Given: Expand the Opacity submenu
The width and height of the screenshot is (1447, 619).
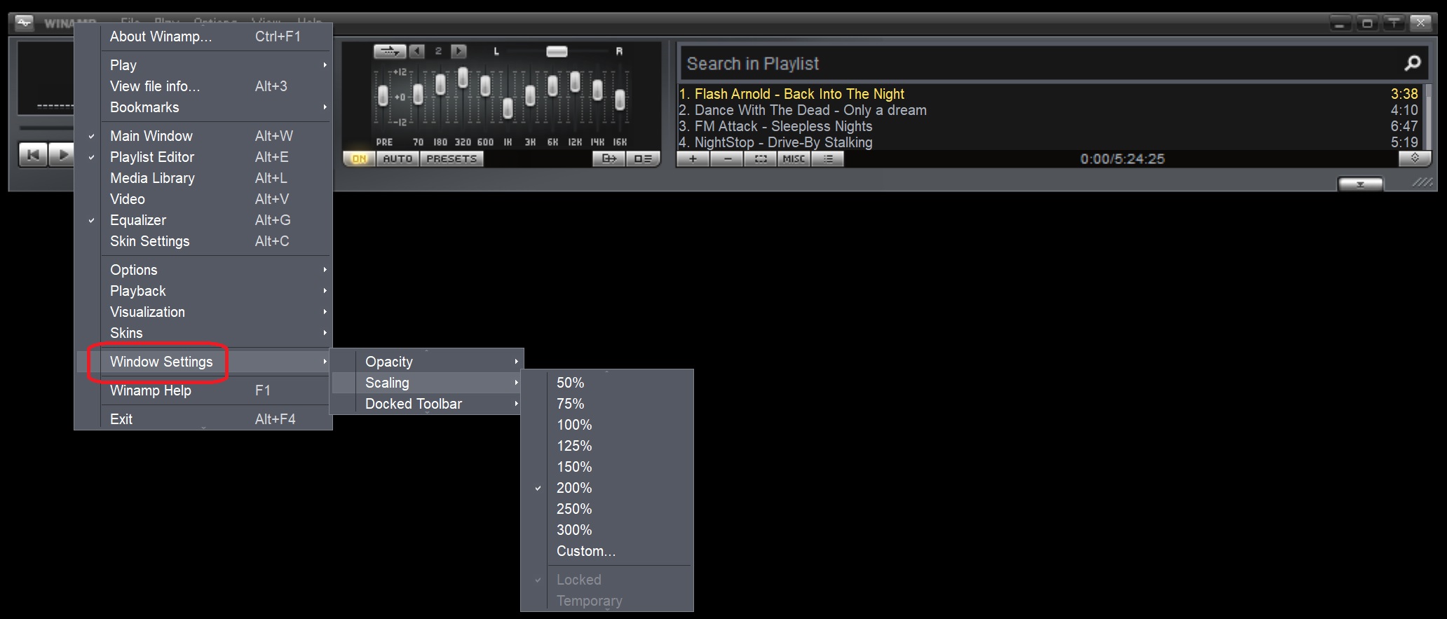Looking at the screenshot, I should [x=426, y=362].
